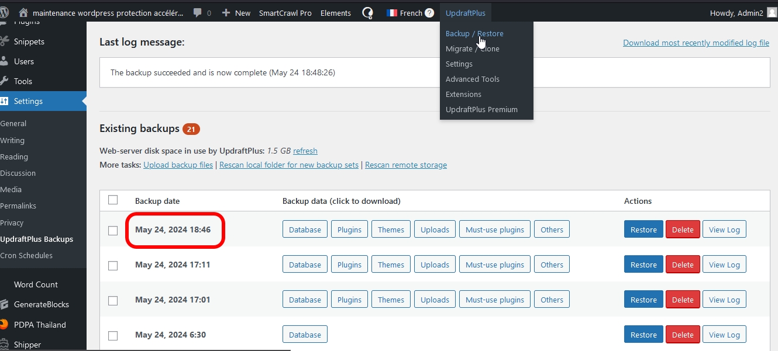This screenshot has height=351, width=778.
Task: Click Download most recently modified log file
Action: coord(696,43)
